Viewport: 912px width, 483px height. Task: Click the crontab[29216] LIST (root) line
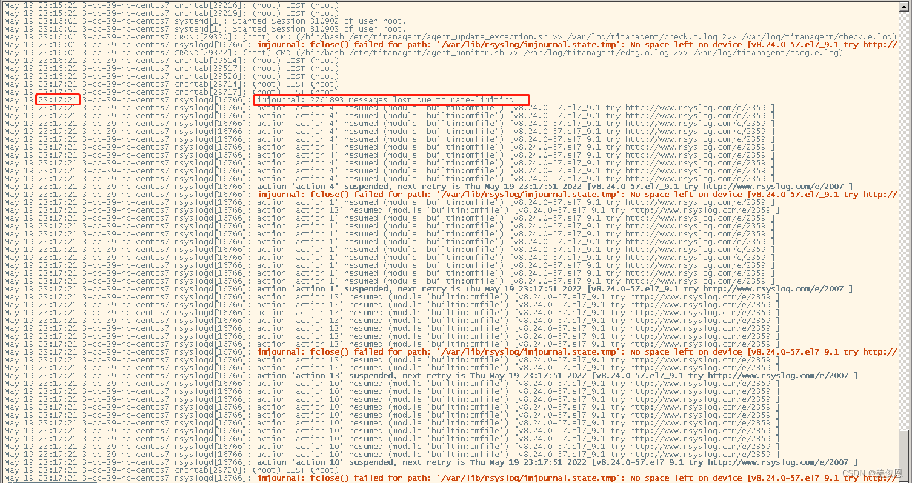point(171,5)
